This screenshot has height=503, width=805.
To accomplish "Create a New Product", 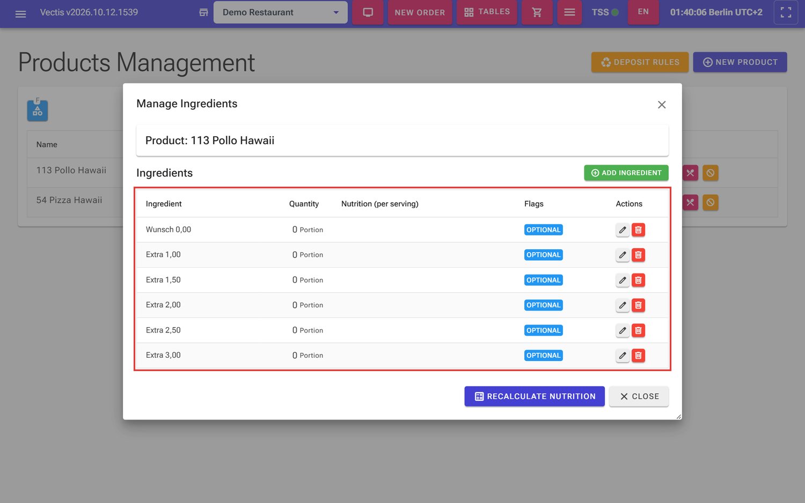I will click(x=740, y=62).
